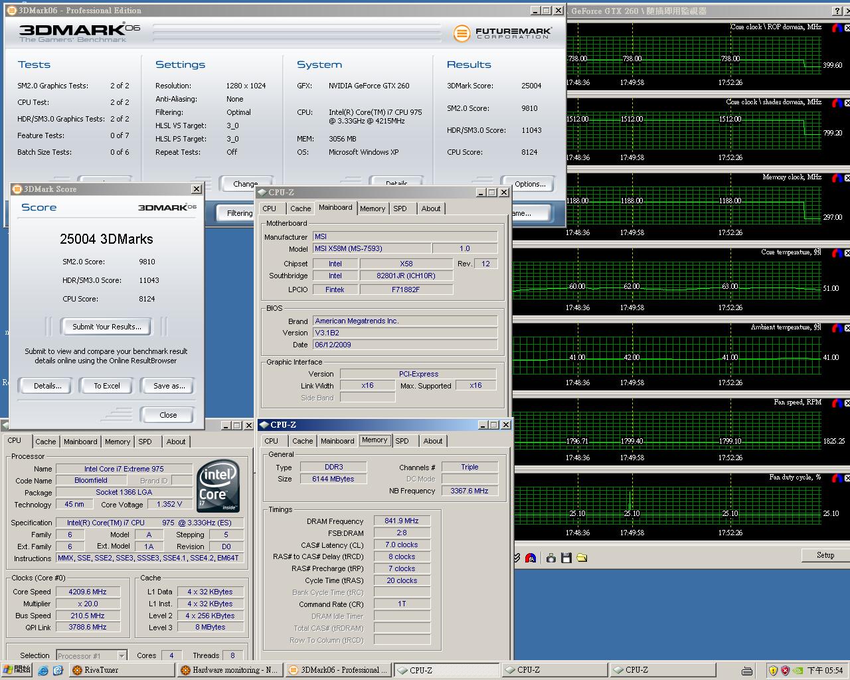Screen dimensions: 850x680
Task: Switch to the RivaTuner taskbar button
Action: 122,670
